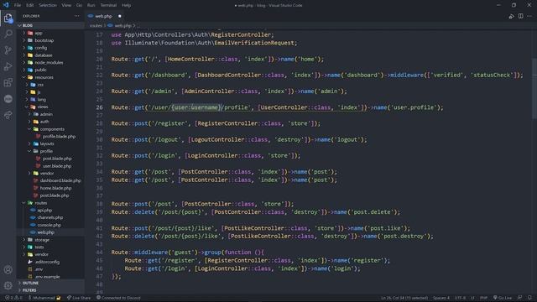The image size is (537, 302).
Task: Open the Help menu
Action: (126, 5)
